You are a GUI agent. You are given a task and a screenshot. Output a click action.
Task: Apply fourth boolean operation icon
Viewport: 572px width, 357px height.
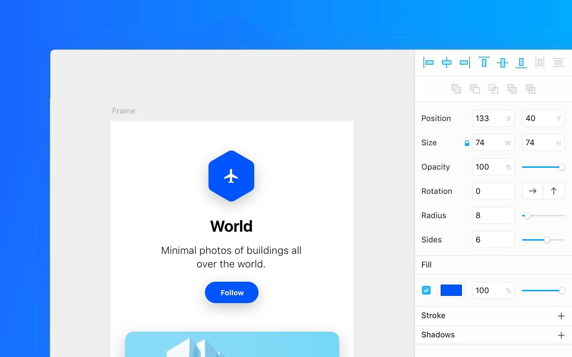coord(512,89)
